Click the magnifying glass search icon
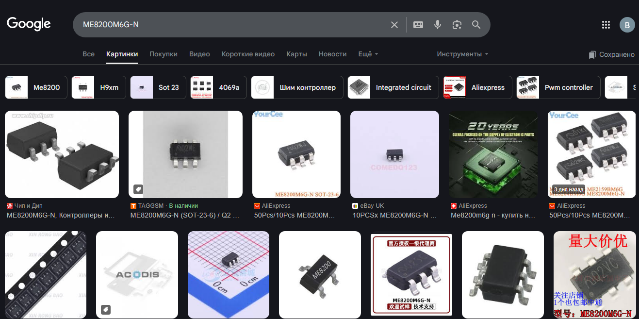The image size is (639, 319). tap(476, 25)
